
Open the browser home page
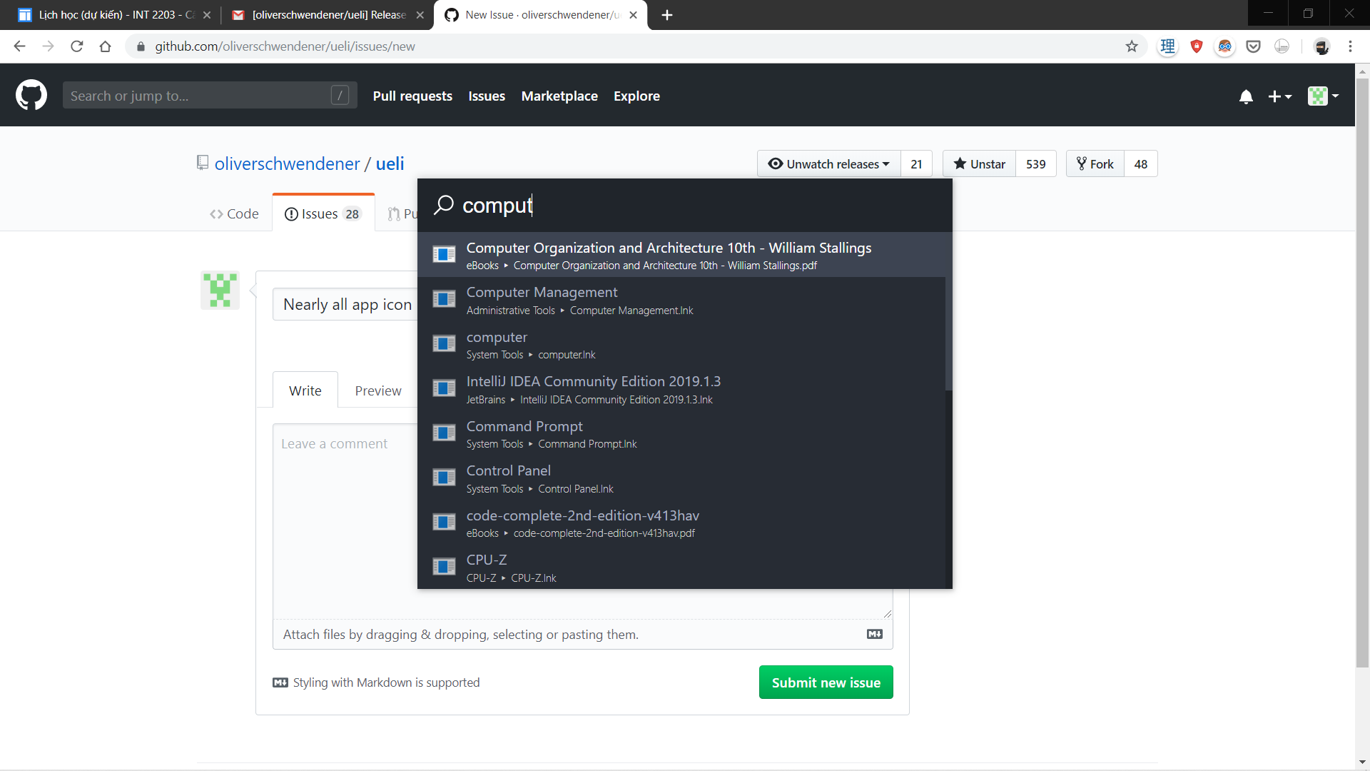pyautogui.click(x=105, y=46)
